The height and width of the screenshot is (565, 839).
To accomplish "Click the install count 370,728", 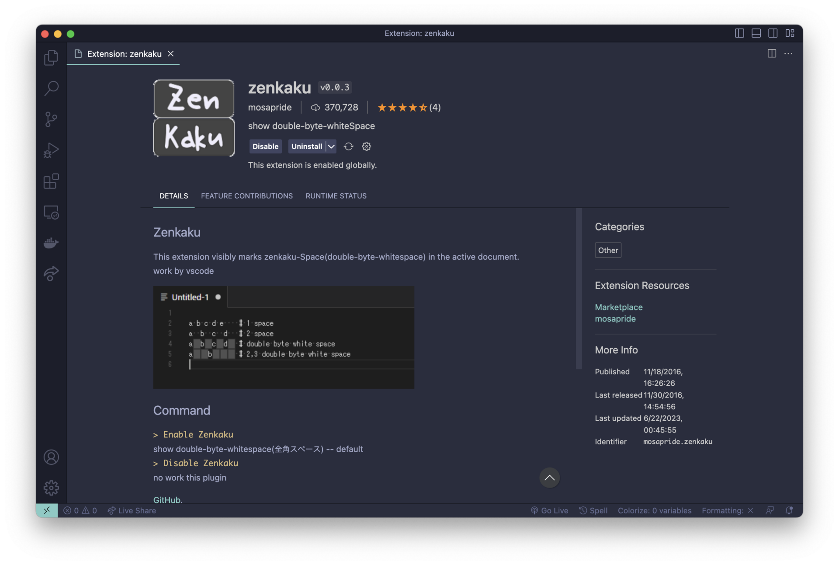I will [x=334, y=107].
